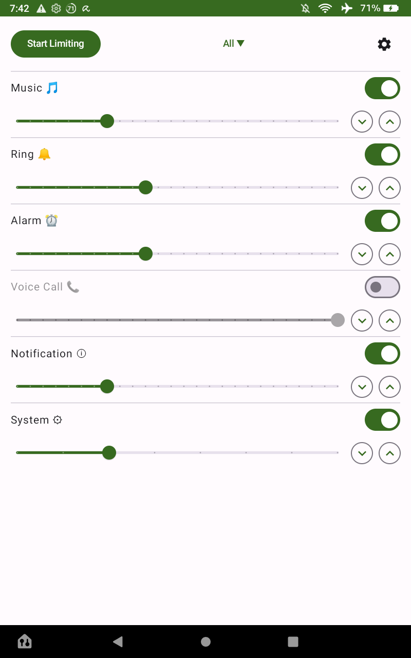Tap up chevron for Voice Call volume
Viewport: 411px width, 658px height.
[389, 321]
